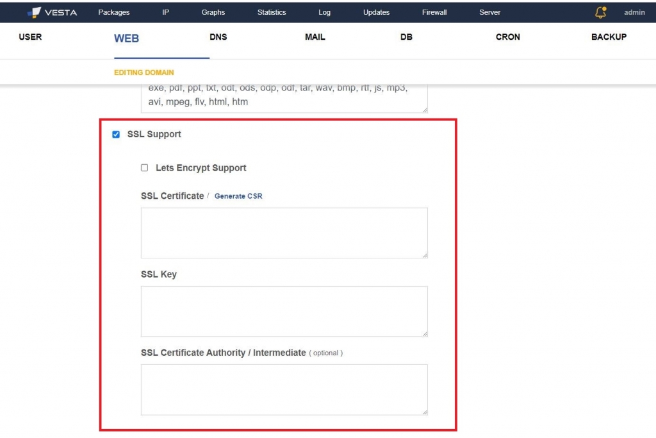Image resolution: width=656 pixels, height=438 pixels.
Task: Open the Graphs page
Action: point(213,12)
